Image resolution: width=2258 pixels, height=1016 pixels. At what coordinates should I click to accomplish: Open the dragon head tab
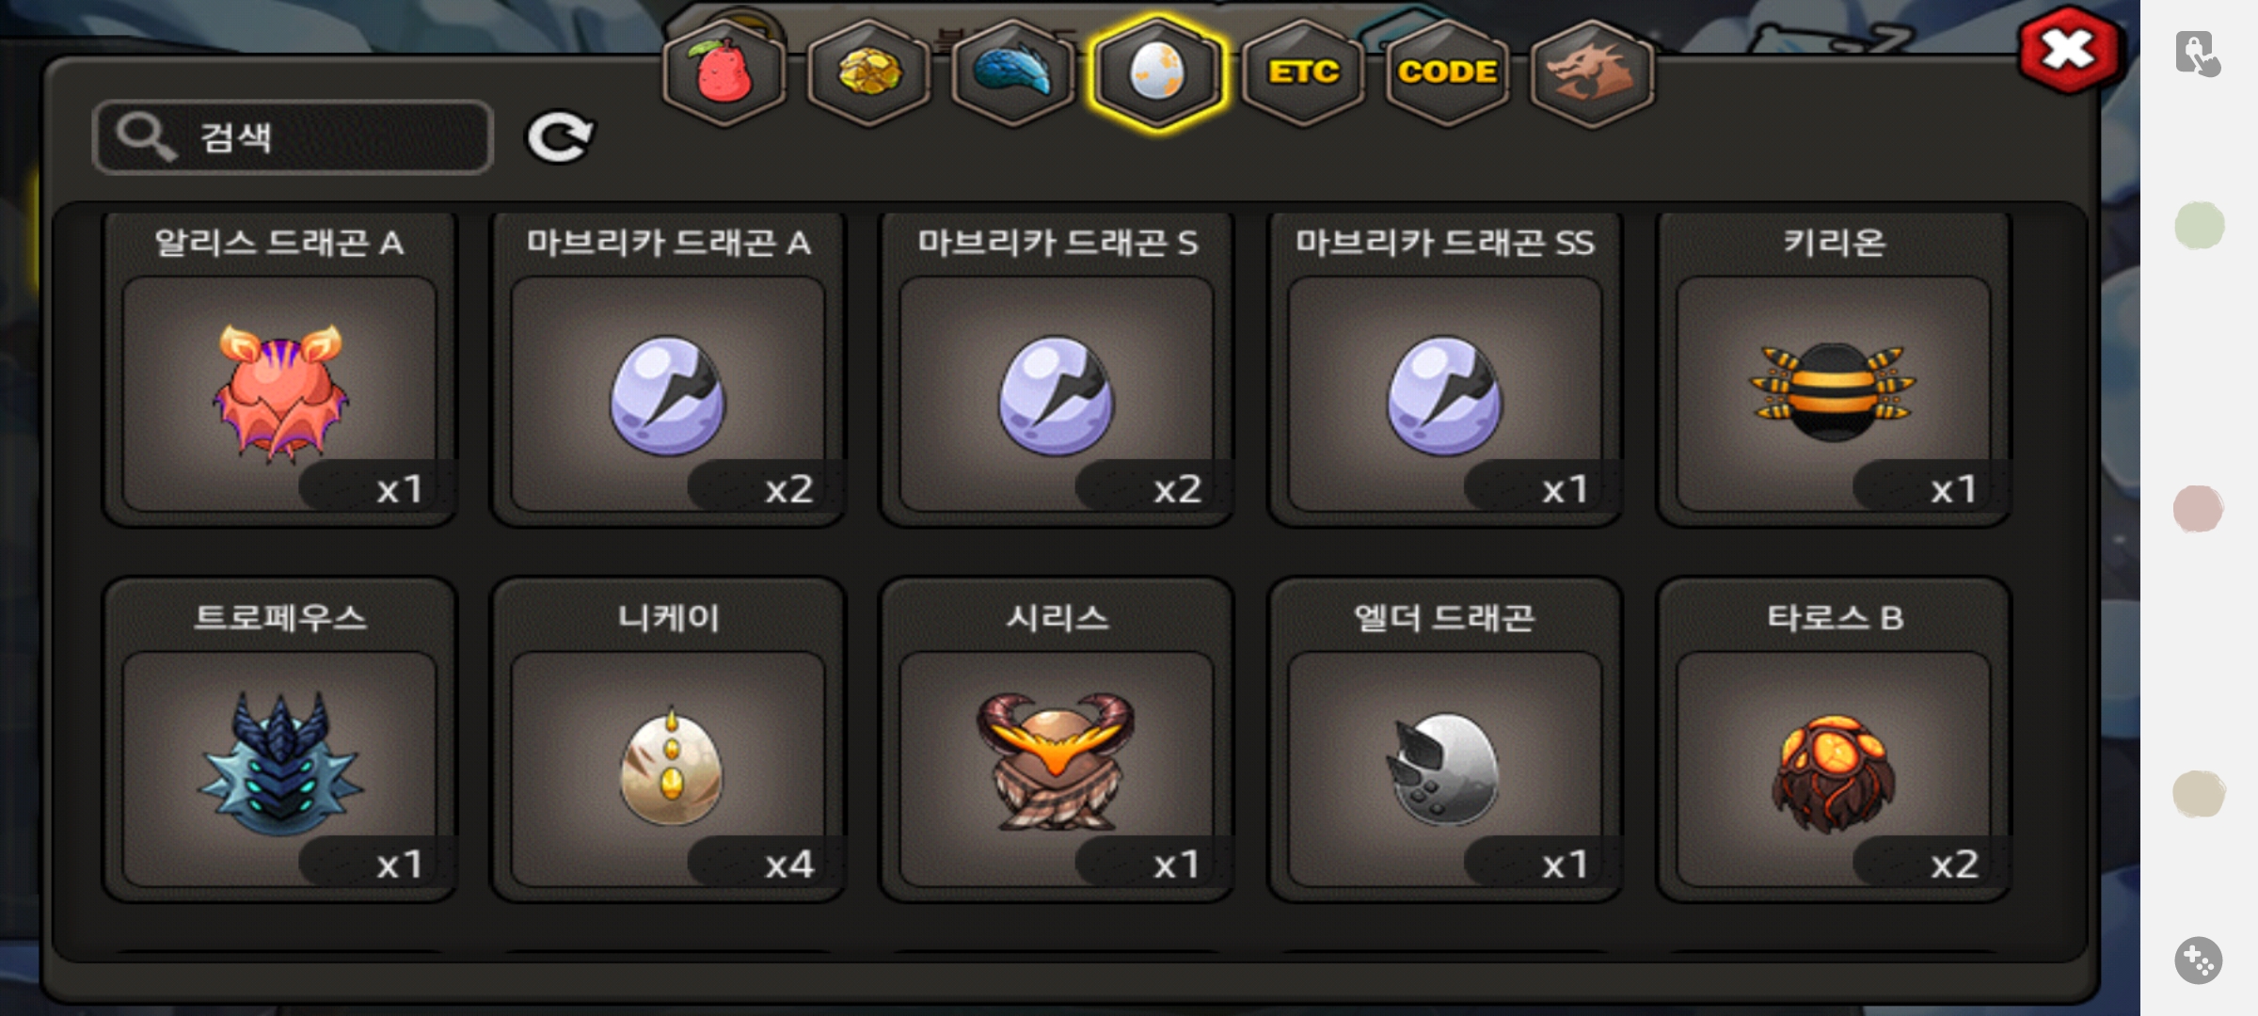[x=1592, y=73]
